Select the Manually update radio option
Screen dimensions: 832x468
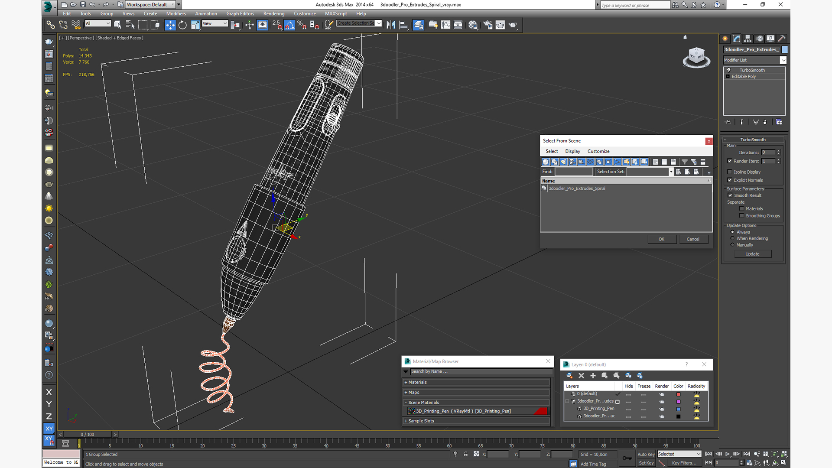[733, 245]
